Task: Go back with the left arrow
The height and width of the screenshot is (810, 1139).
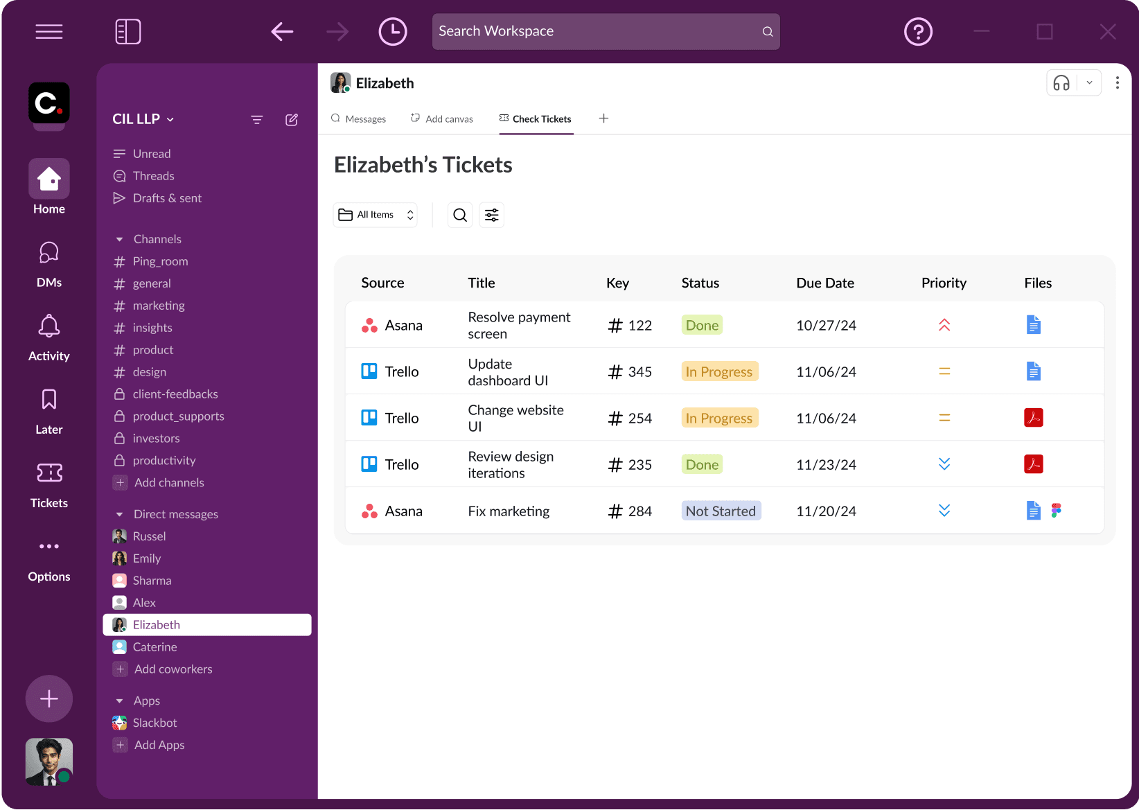Action: click(x=282, y=32)
